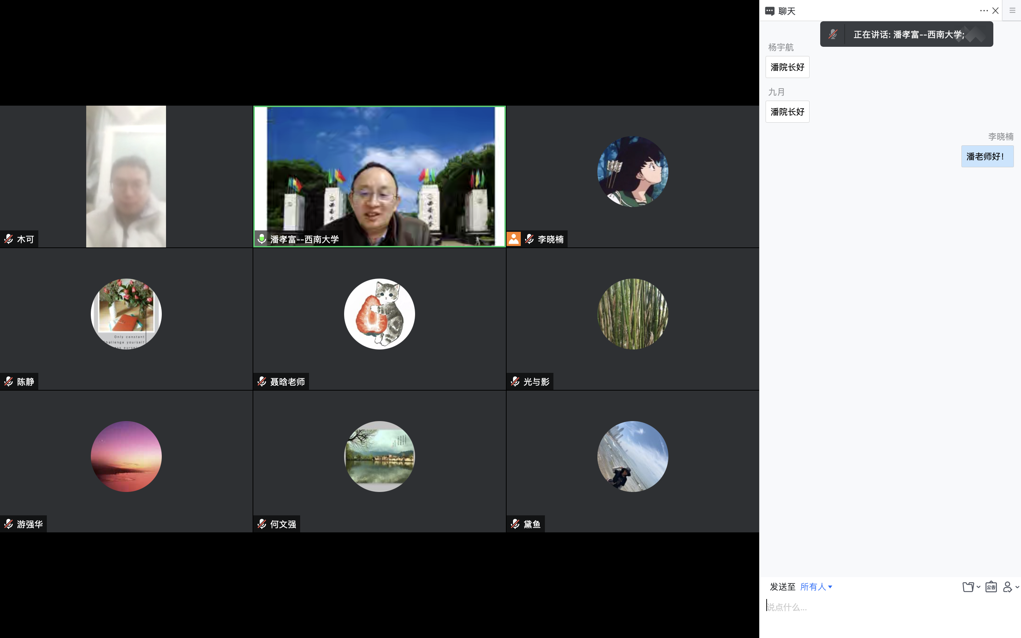Select 聂晗老师's cat avatar thumbnail
The width and height of the screenshot is (1021, 638).
379,314
